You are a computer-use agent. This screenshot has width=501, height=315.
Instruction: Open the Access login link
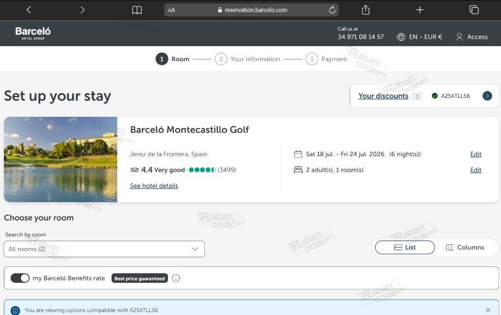click(x=477, y=37)
